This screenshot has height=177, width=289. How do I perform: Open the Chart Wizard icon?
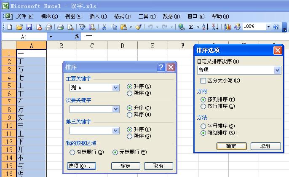pos(227,27)
